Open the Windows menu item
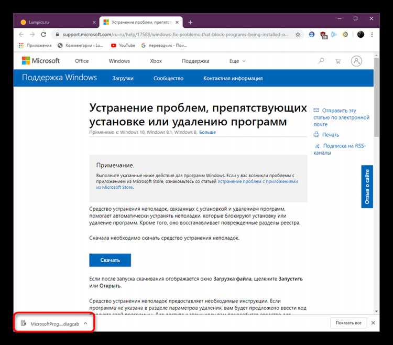This screenshot has height=345, width=393. [119, 61]
